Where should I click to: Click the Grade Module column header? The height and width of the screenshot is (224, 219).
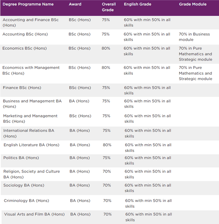point(193,4)
